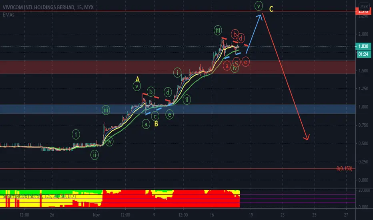
Task: Click the red 2.319 price line tag
Action: point(363,11)
